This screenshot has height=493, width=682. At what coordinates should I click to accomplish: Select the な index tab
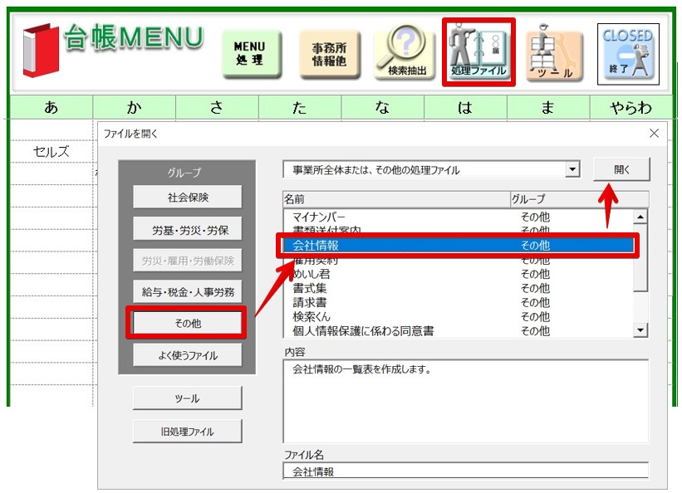click(382, 107)
